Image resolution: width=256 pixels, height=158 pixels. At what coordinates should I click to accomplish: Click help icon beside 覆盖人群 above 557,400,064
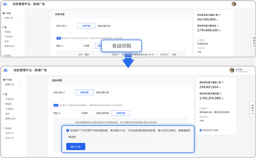point(220,15)
